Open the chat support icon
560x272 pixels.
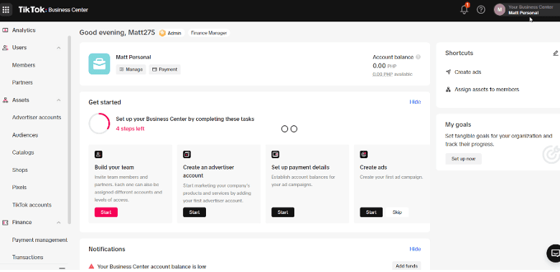(x=555, y=253)
